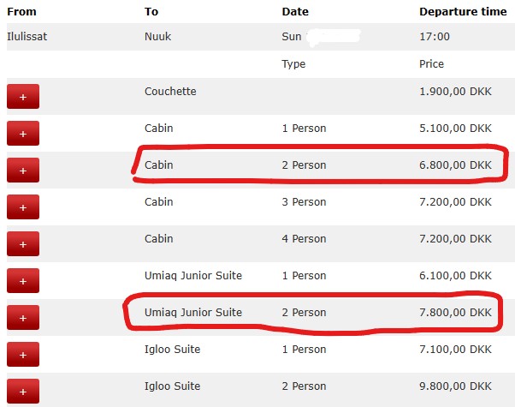Click the 6.800,00 DKK price

(x=456, y=165)
